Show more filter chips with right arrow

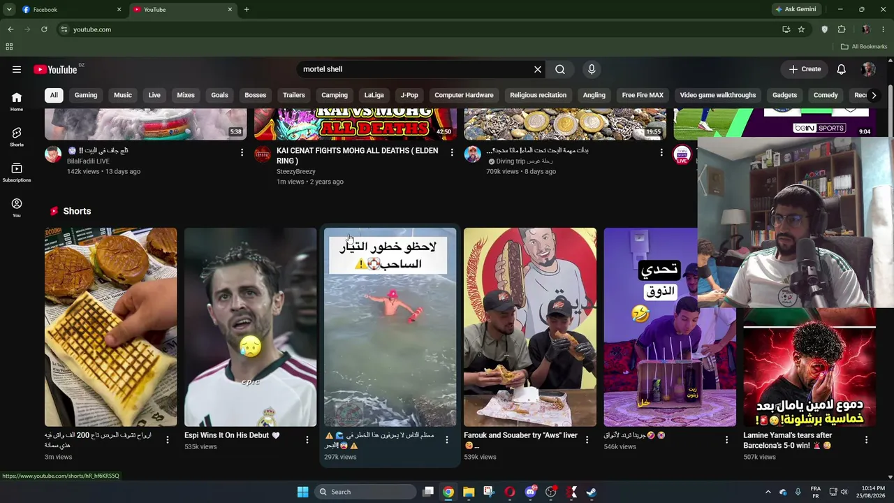(874, 95)
